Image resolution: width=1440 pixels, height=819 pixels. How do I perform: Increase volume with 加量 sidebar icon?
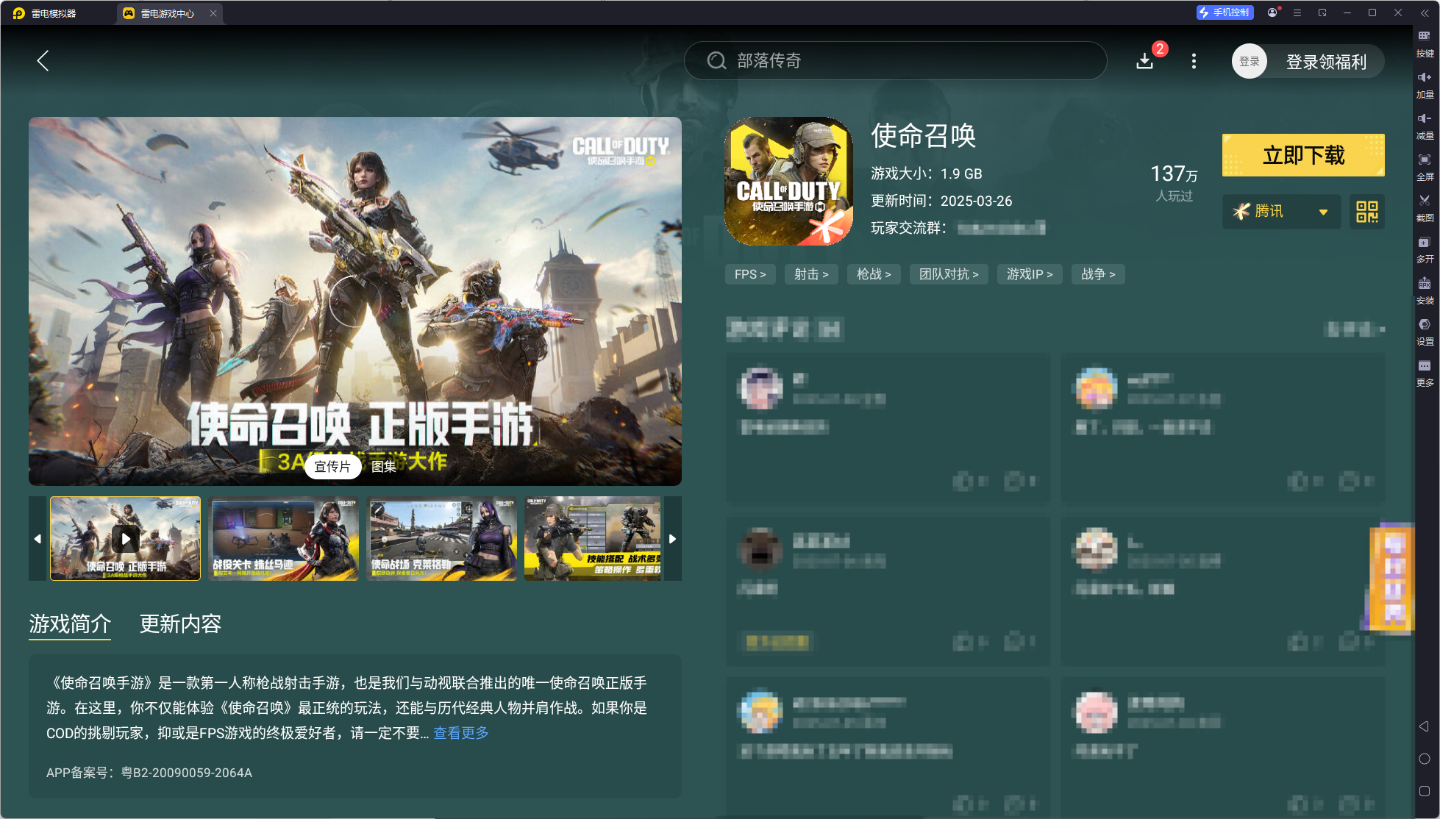(x=1425, y=85)
